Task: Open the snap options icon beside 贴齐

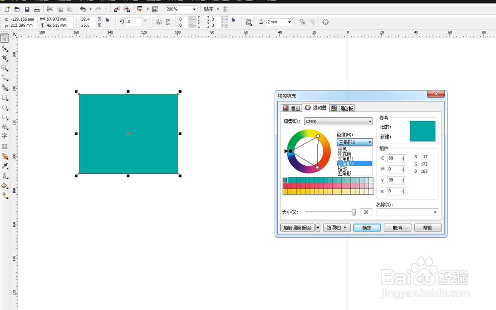Action: (226, 9)
